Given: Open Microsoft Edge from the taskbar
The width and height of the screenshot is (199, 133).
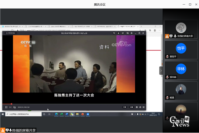Looking at the screenshot, I should click(x=56, y=114).
